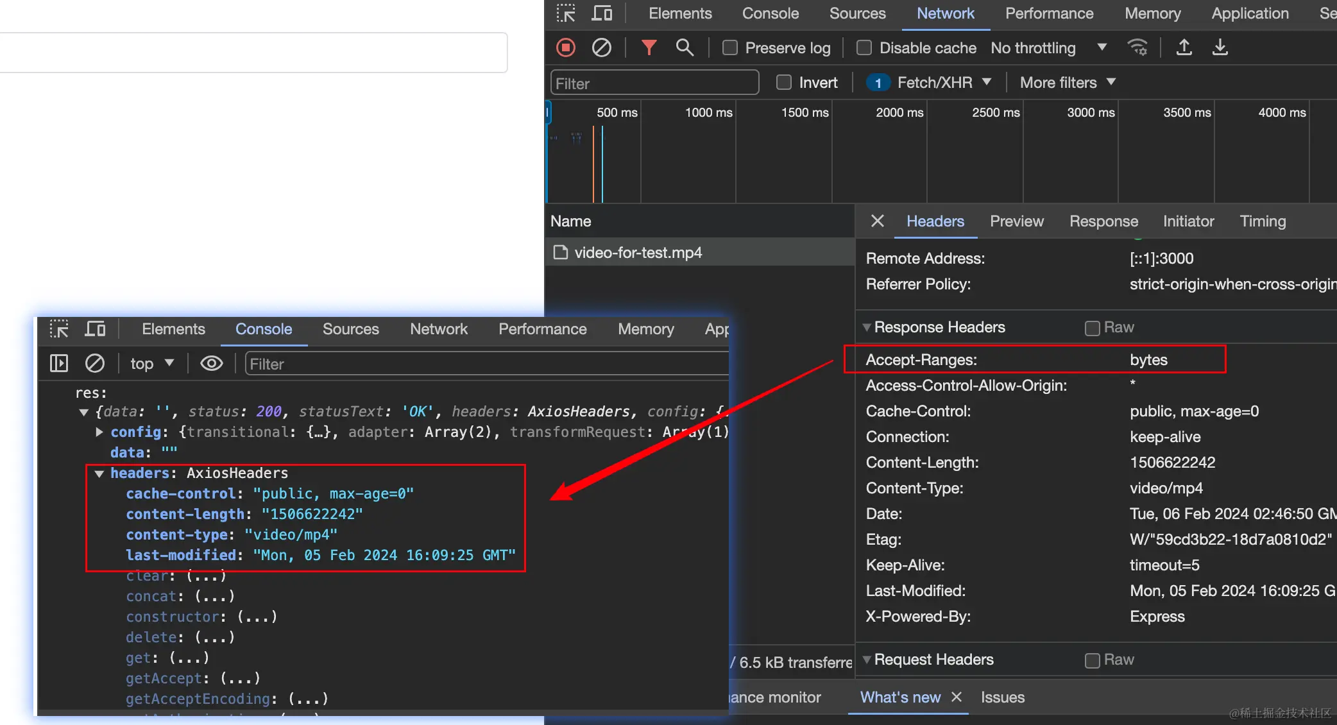Click the Console Filter input field

(x=486, y=364)
